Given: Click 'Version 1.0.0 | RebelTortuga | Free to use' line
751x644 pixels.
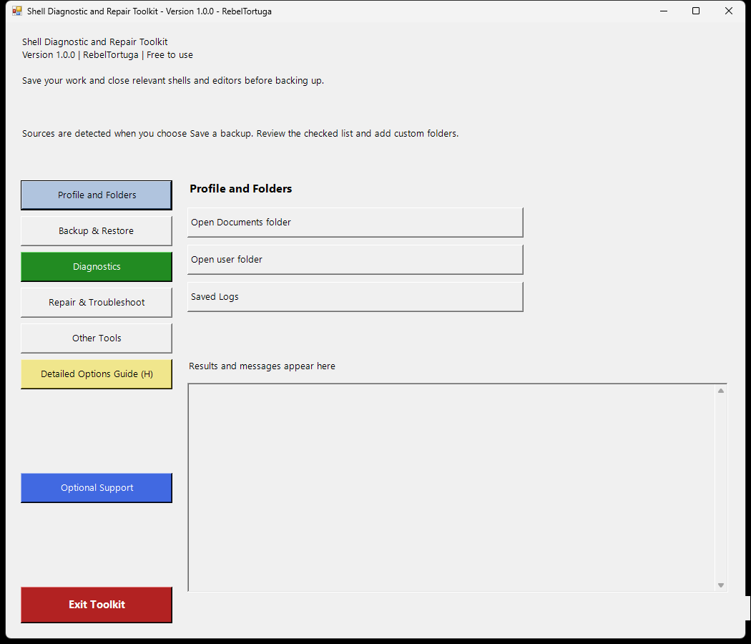Looking at the screenshot, I should [107, 55].
